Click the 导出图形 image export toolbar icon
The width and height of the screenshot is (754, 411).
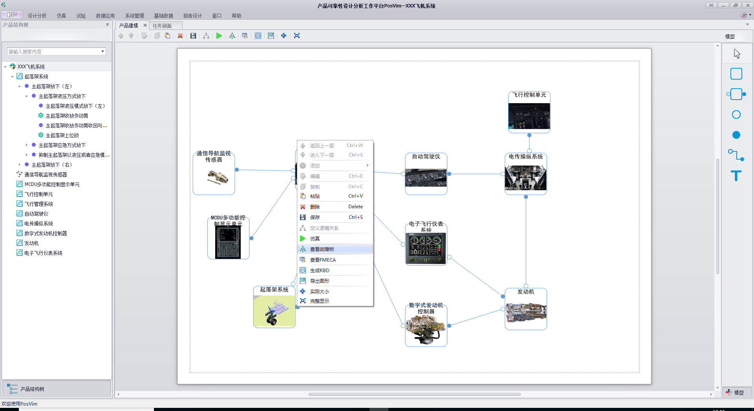pyautogui.click(x=271, y=35)
